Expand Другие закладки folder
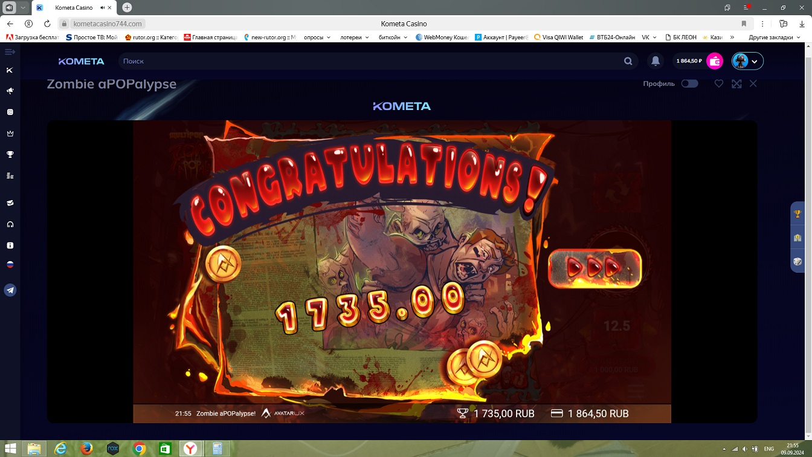The image size is (812, 457). coord(775,37)
